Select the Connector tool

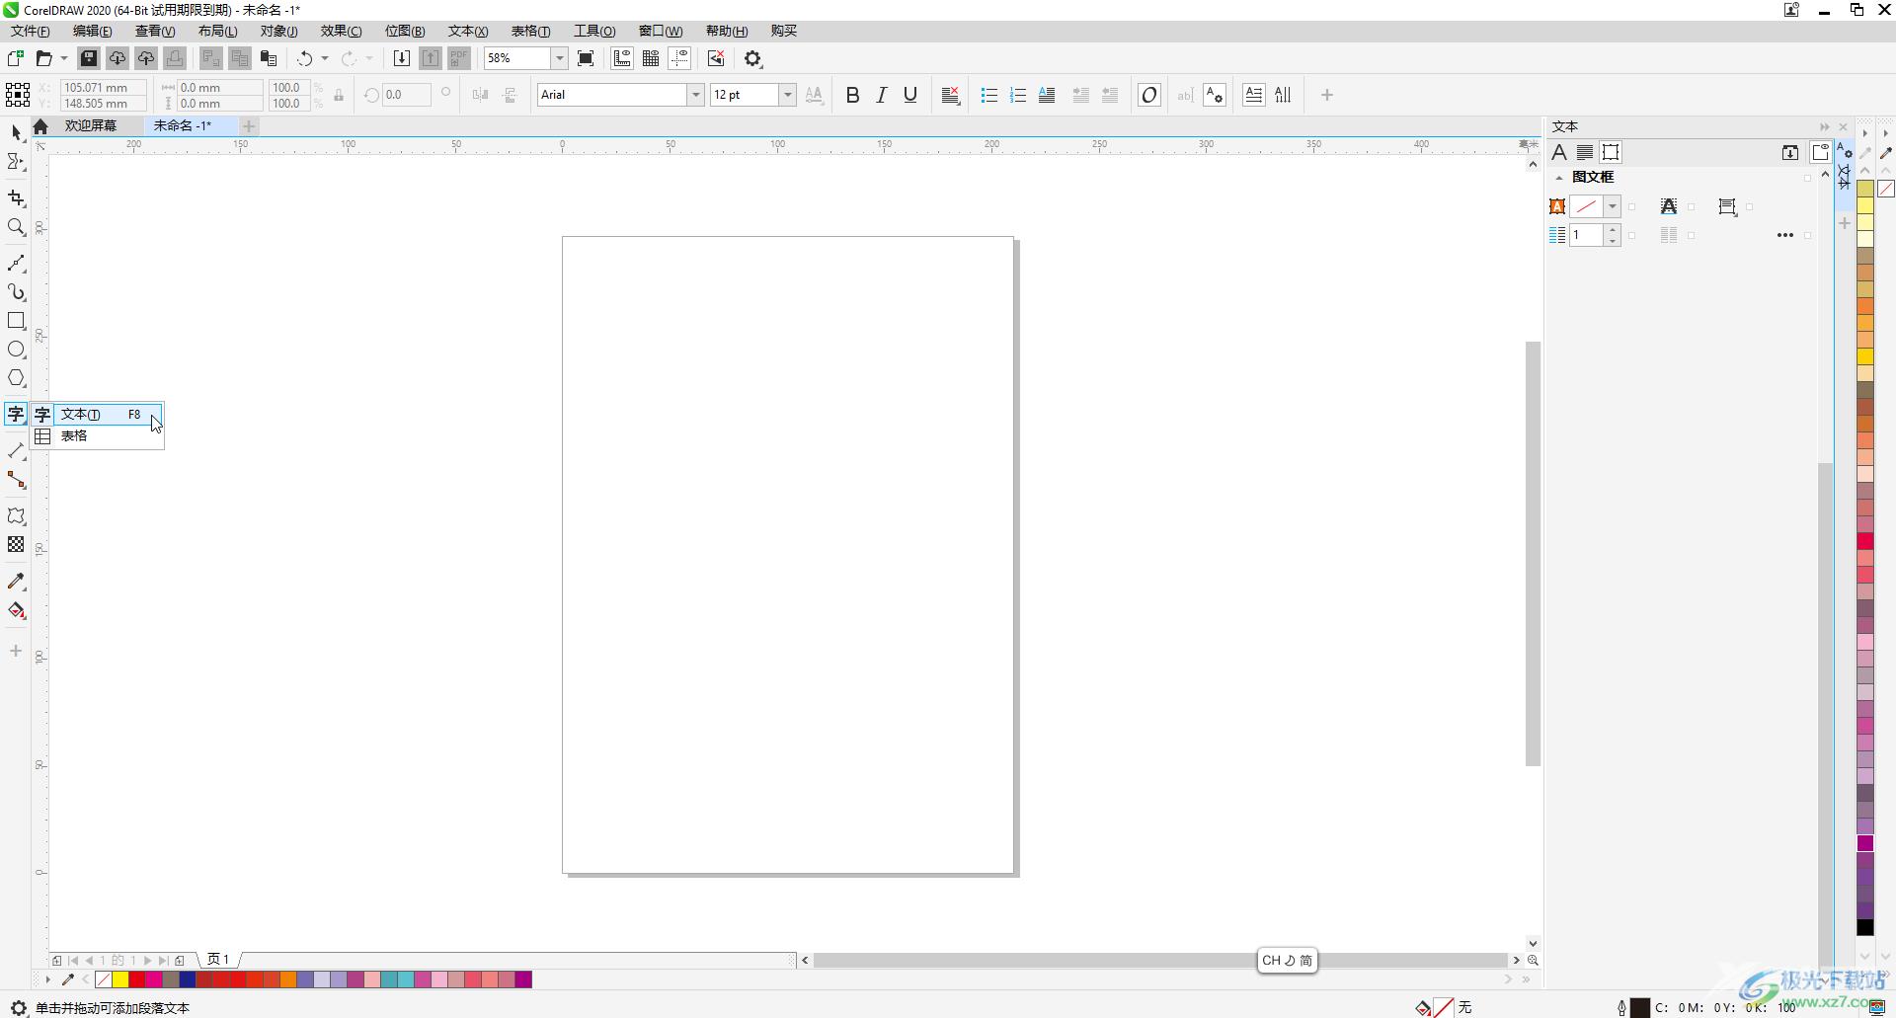16,480
